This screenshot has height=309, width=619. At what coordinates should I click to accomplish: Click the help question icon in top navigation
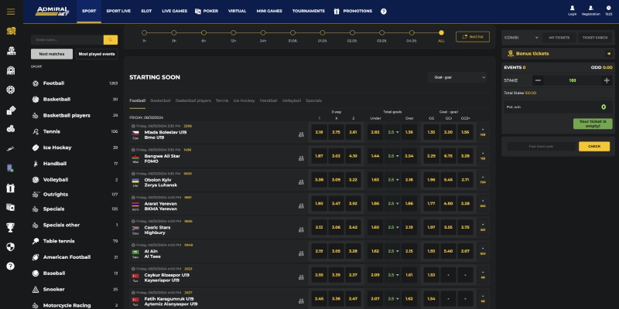383,12
